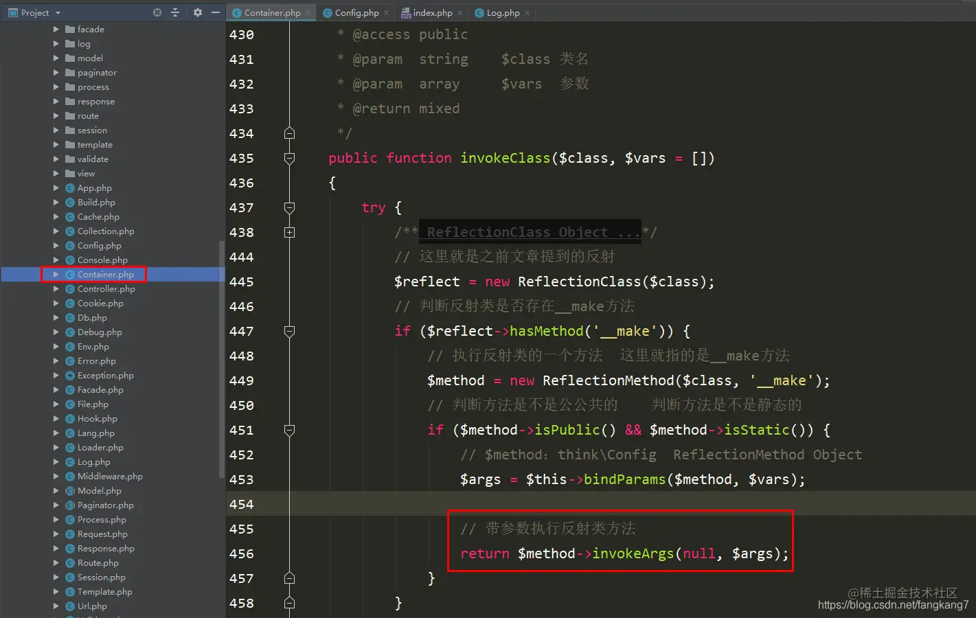Screen dimensions: 976x618
Task: Click the App.php class icon
Action: [x=70, y=187]
